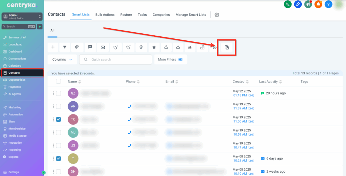346x176 pixels.
Task: Check the GZ contact row checkbox
Action: tap(58, 93)
